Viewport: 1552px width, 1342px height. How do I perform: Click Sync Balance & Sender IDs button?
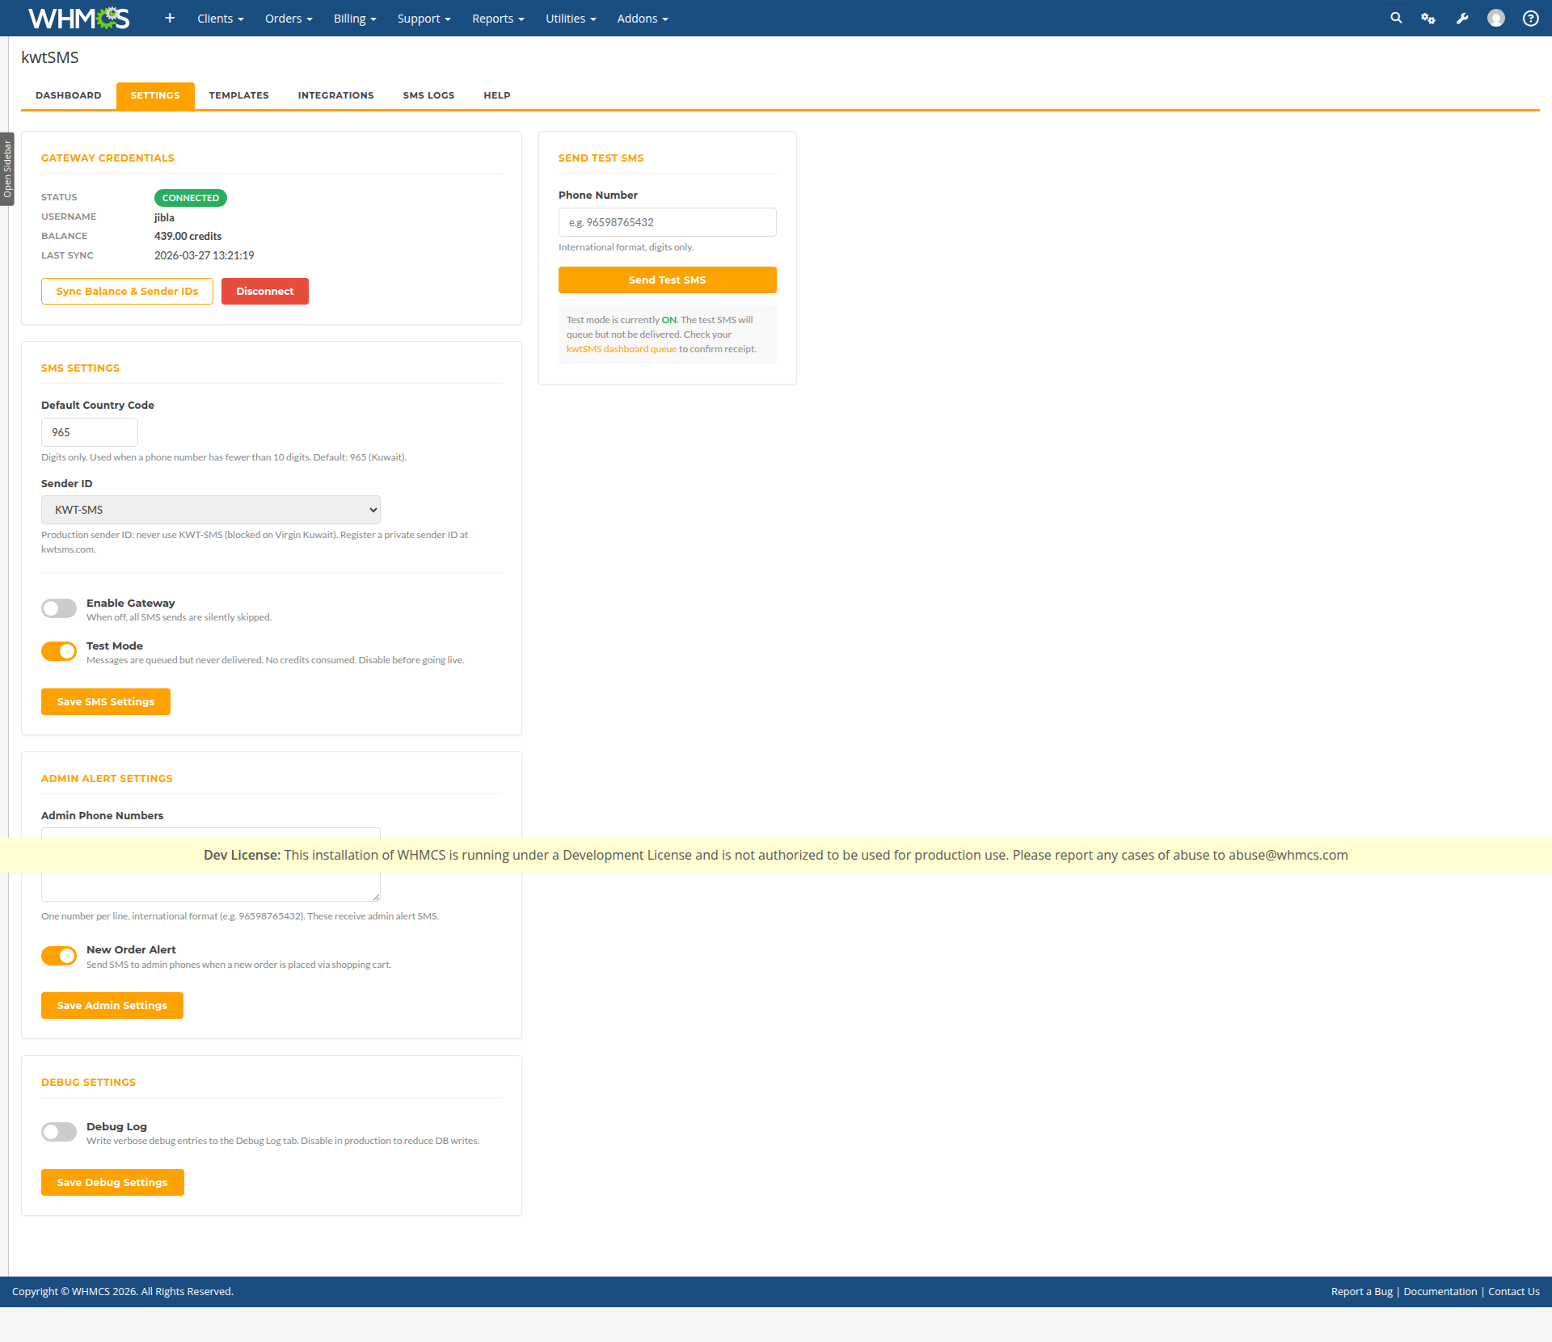[127, 291]
